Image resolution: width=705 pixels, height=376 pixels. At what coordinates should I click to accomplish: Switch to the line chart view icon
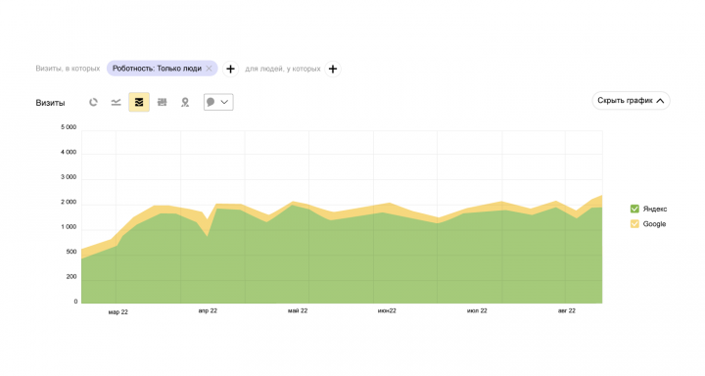coord(116,103)
